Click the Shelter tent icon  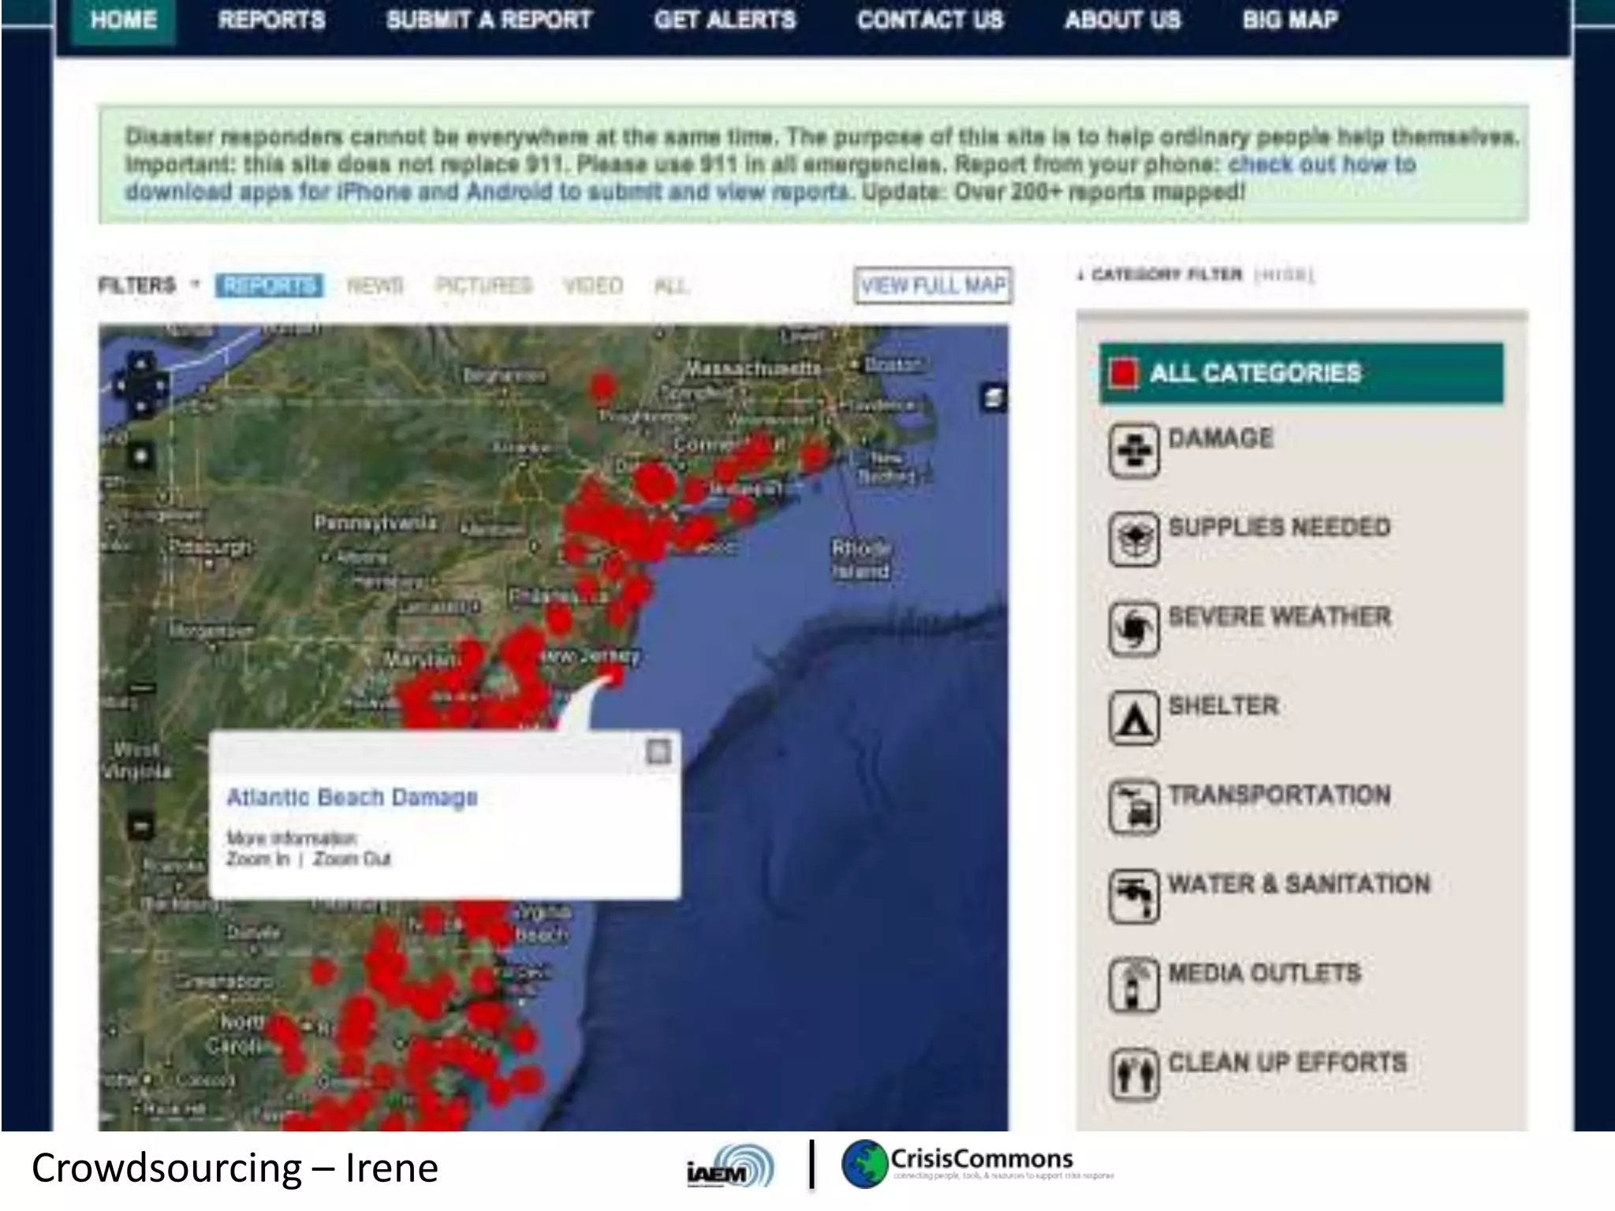click(x=1134, y=718)
